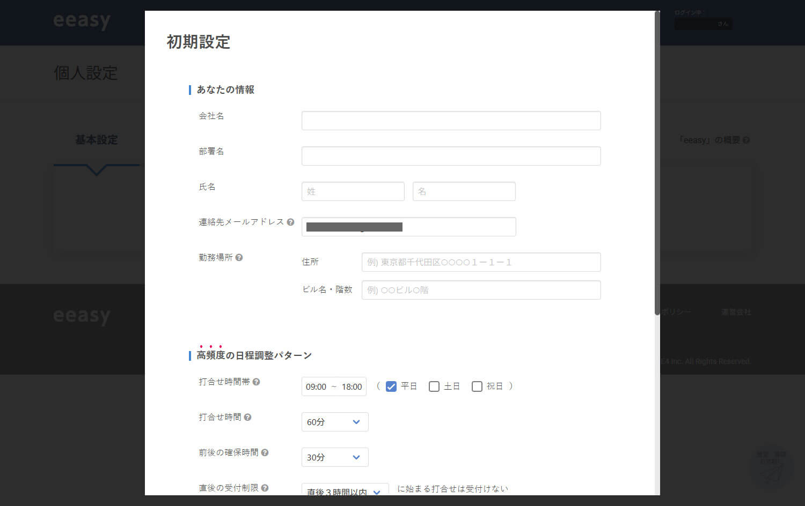Click the 高頻度の日程調整パターン heading
Viewport: 805px width, 506px height.
(x=254, y=355)
